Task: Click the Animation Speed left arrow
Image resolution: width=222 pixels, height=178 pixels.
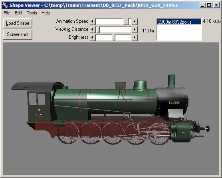Action: 93,22
